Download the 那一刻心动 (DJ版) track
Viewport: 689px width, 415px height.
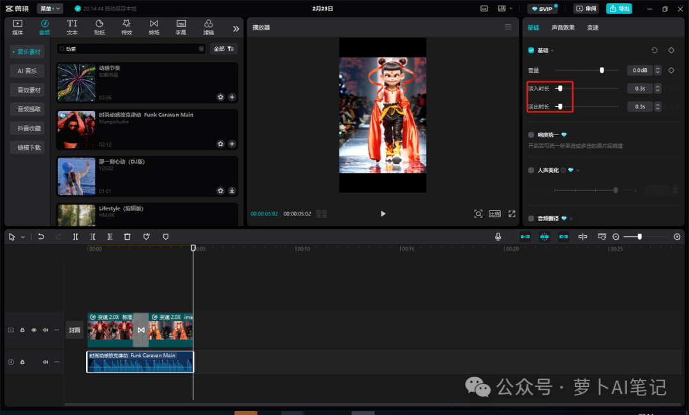point(232,191)
